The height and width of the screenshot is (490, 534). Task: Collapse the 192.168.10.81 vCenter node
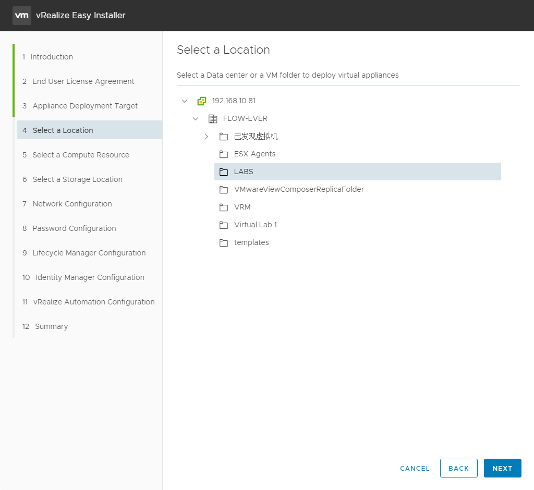click(x=185, y=101)
